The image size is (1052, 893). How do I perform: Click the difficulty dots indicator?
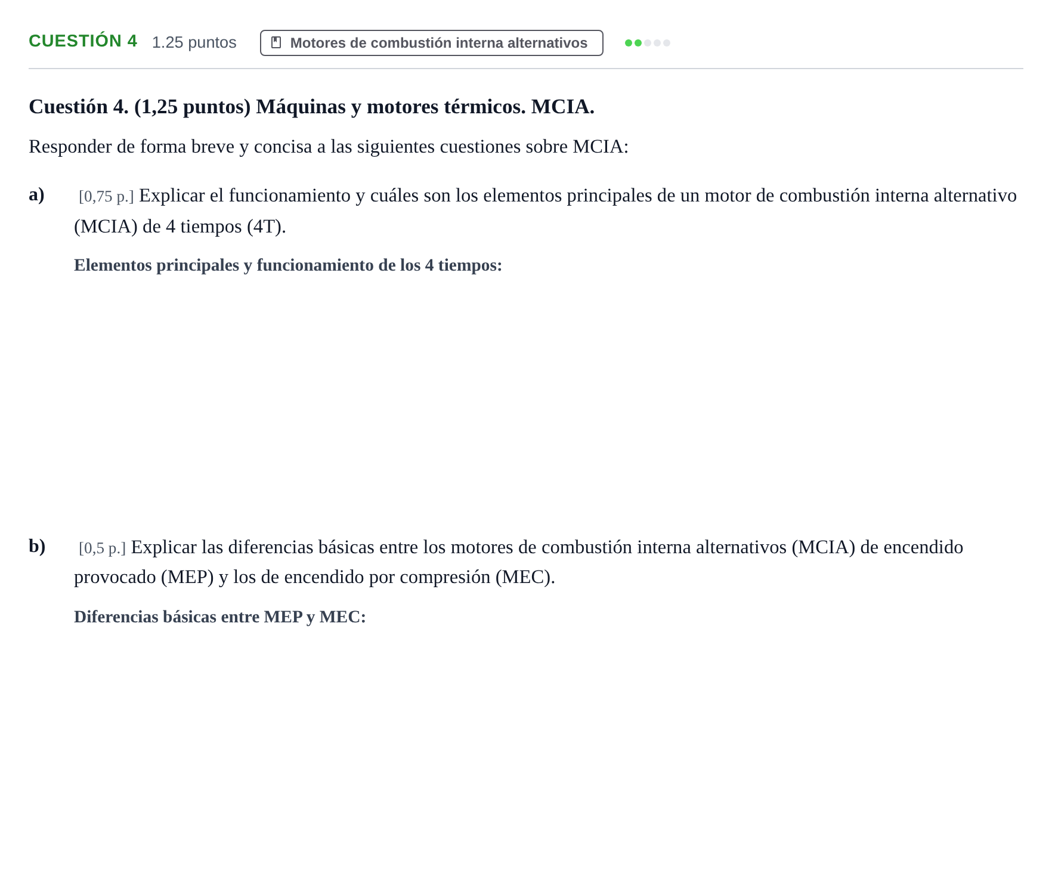tap(648, 43)
